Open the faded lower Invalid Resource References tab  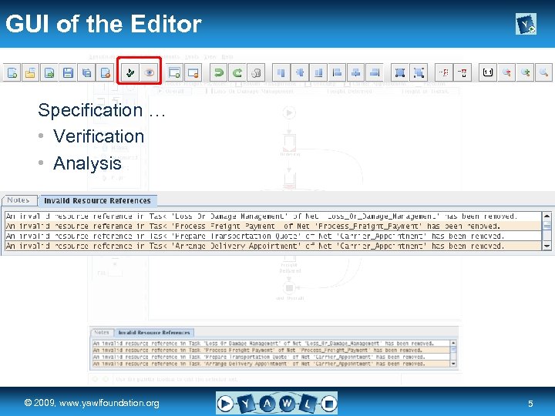pyautogui.click(x=154, y=332)
